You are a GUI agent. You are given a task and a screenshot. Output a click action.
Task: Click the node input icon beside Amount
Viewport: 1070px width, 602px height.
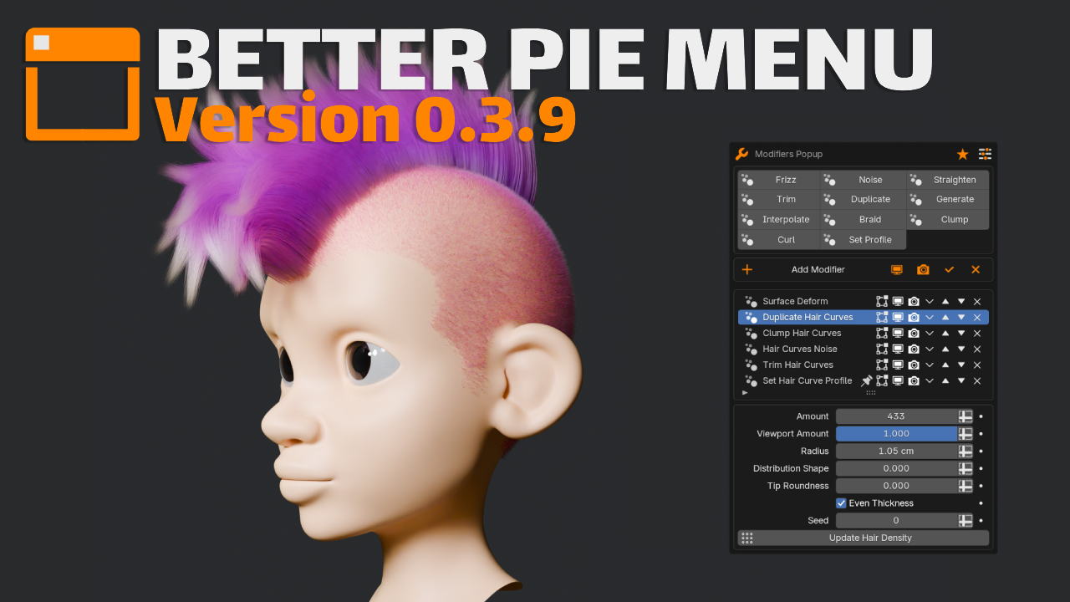tap(966, 416)
